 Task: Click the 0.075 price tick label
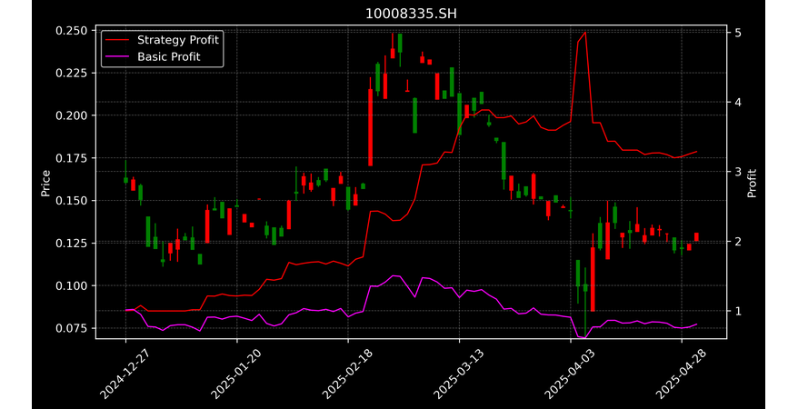click(72, 329)
